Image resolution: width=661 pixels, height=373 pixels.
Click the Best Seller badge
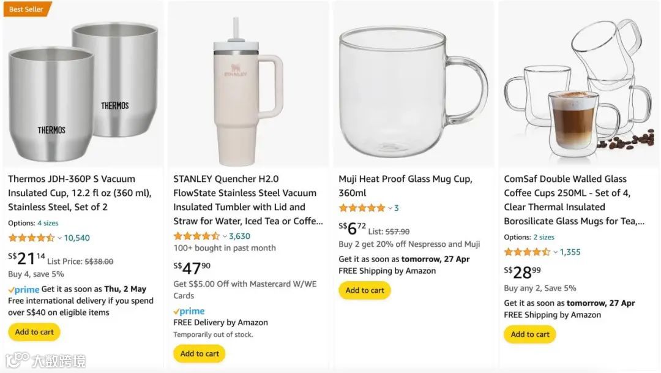(26, 9)
